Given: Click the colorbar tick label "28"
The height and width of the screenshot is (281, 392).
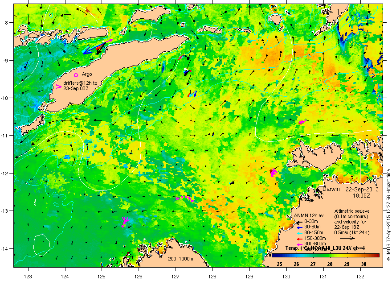Looking at the screenshot, I should pyautogui.click(x=330, y=264).
